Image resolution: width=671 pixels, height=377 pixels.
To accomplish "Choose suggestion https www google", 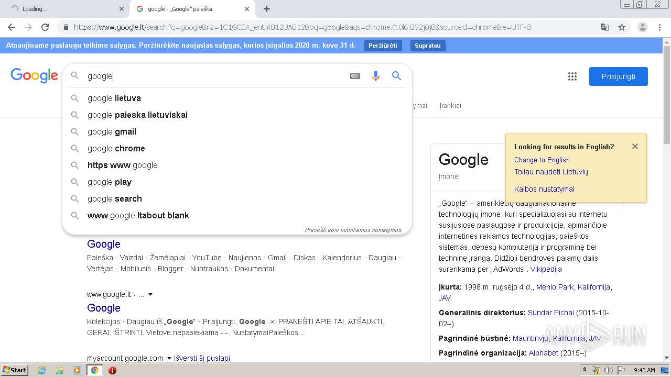I will pos(237,165).
